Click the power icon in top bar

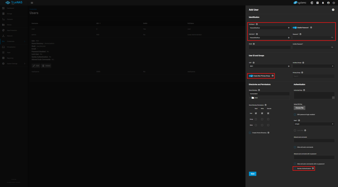click(x=334, y=3)
